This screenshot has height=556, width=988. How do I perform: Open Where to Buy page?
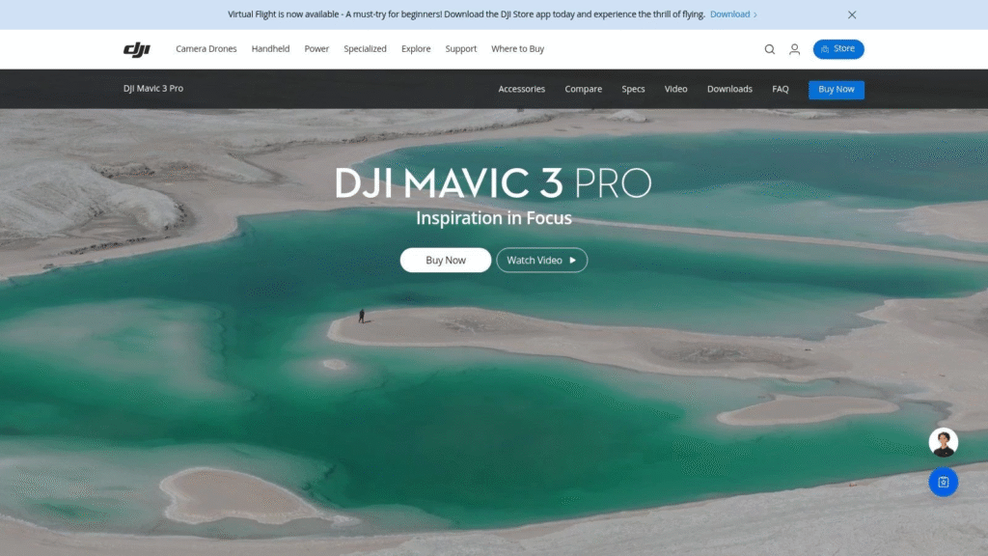pyautogui.click(x=517, y=49)
